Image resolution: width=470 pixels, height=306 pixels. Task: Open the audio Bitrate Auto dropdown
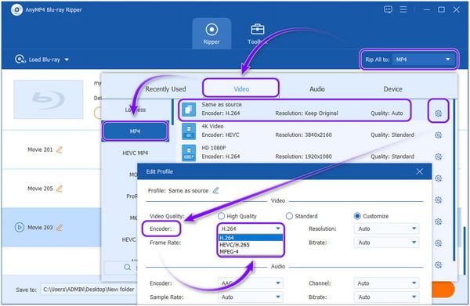[387, 297]
